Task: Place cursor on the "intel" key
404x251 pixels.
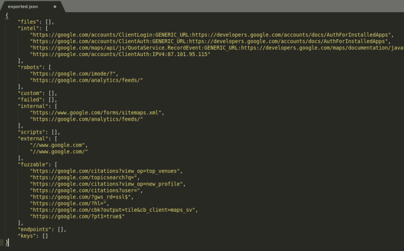Action: [29, 28]
